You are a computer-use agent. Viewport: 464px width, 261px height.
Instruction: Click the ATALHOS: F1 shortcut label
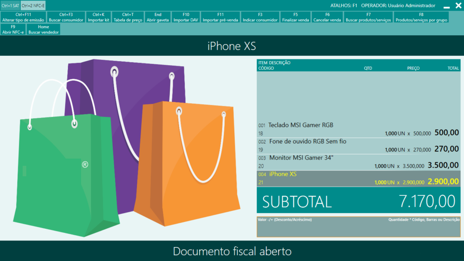[344, 5]
